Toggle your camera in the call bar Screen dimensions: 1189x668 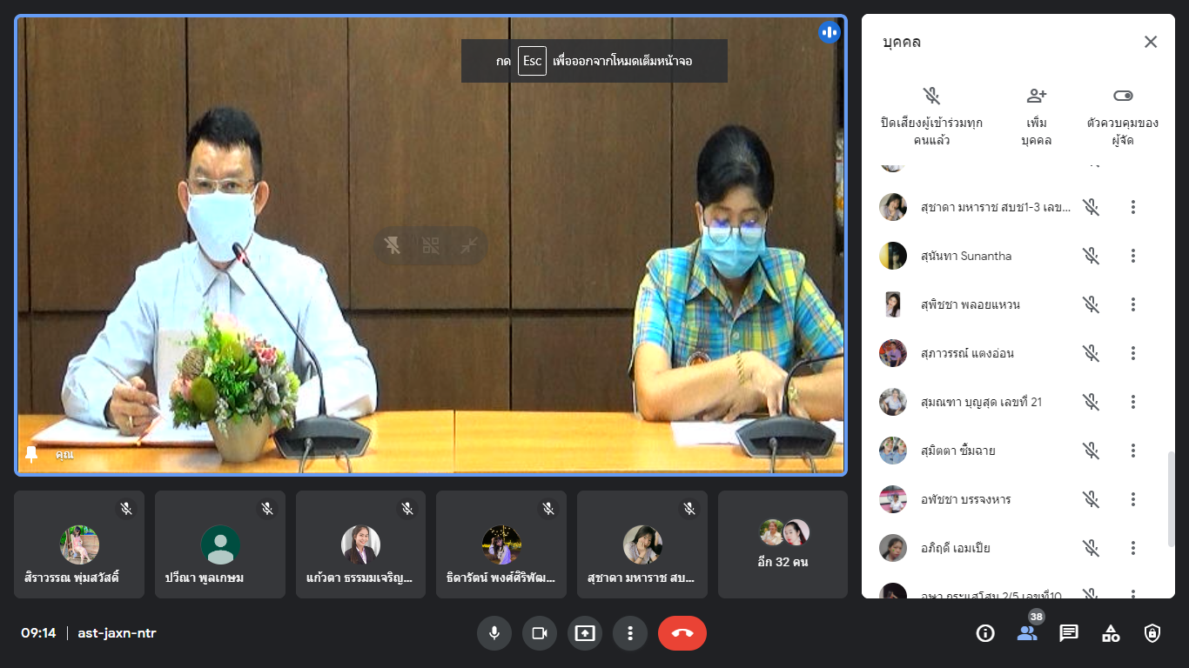tap(540, 633)
